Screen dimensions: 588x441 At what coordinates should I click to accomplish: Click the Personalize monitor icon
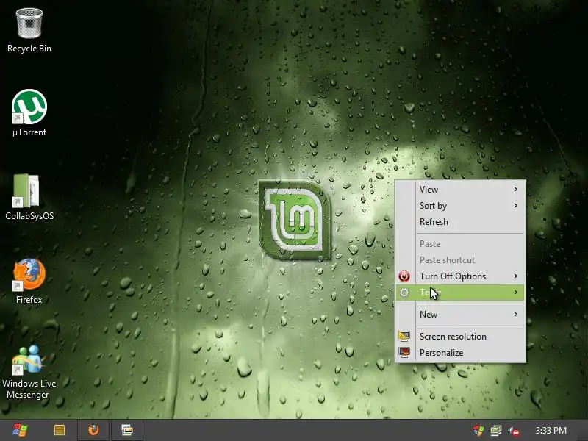click(404, 353)
